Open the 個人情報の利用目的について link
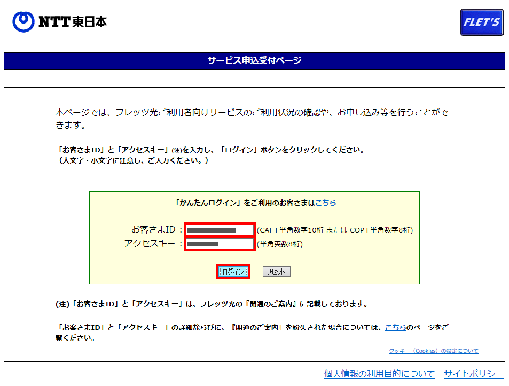This screenshot has width=509, height=386. [x=379, y=374]
